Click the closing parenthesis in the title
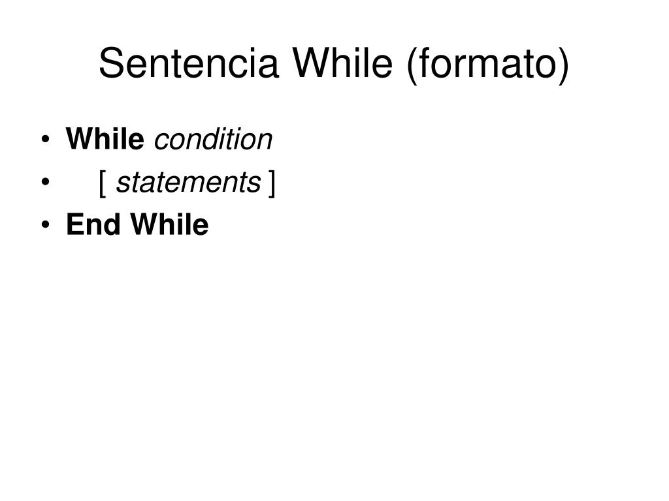The width and height of the screenshot is (669, 501). click(x=564, y=65)
